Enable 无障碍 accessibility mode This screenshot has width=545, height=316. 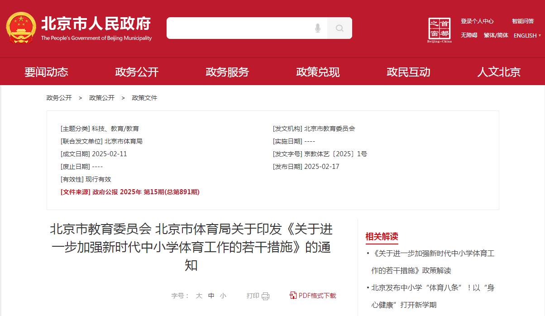[x=469, y=35]
